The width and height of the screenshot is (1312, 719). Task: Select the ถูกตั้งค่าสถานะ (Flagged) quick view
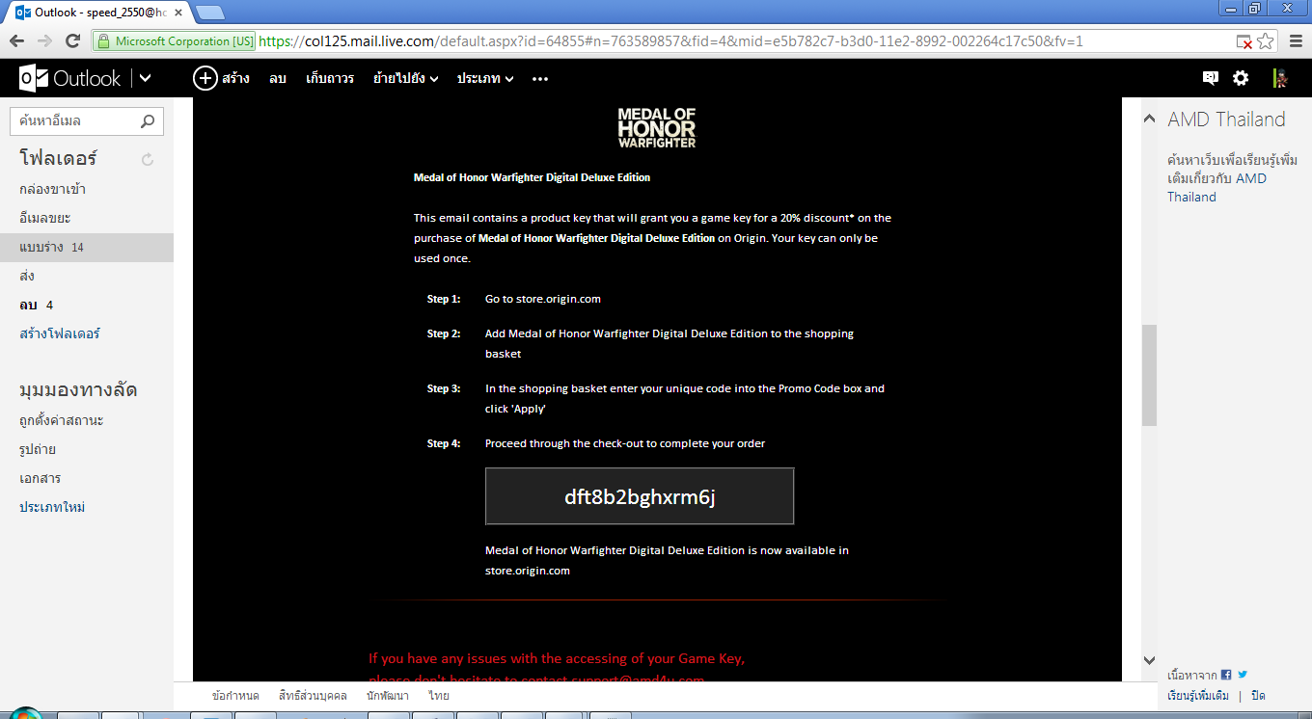(x=62, y=420)
